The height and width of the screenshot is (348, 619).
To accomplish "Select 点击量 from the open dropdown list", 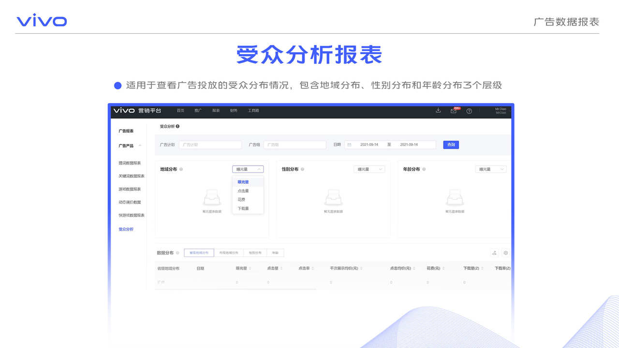I will click(x=243, y=191).
